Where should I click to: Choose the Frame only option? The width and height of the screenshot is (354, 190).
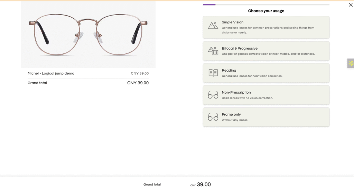(266, 117)
